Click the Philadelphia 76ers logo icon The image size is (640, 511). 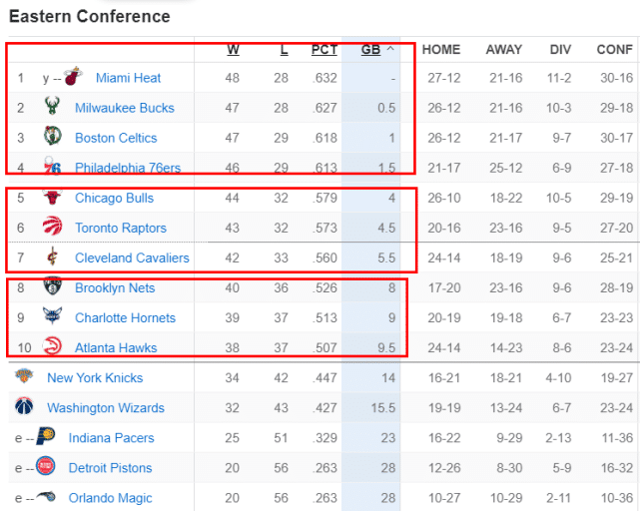(52, 167)
